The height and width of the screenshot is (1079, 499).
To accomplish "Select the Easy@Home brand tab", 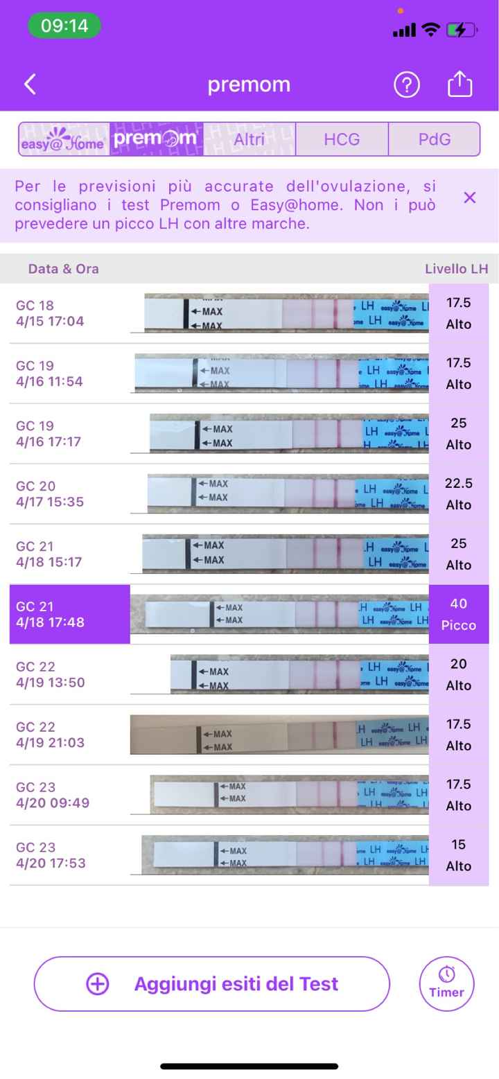I will [x=64, y=139].
